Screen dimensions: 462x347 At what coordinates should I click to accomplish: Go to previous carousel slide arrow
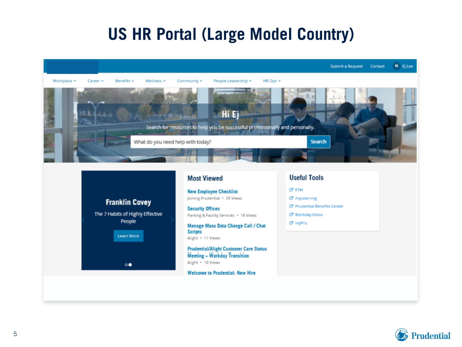(x=84, y=220)
